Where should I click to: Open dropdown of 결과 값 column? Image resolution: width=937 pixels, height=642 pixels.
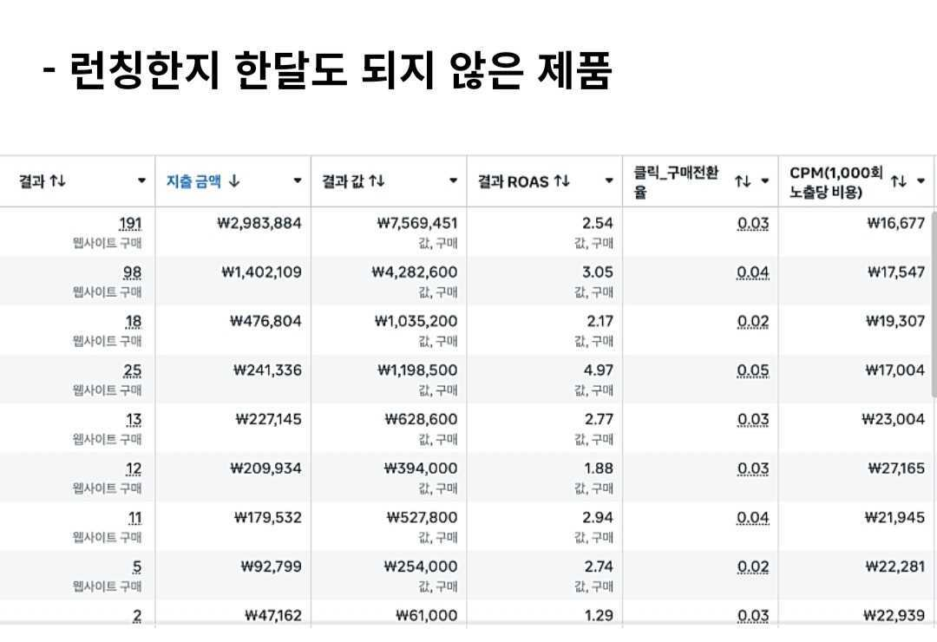[453, 180]
